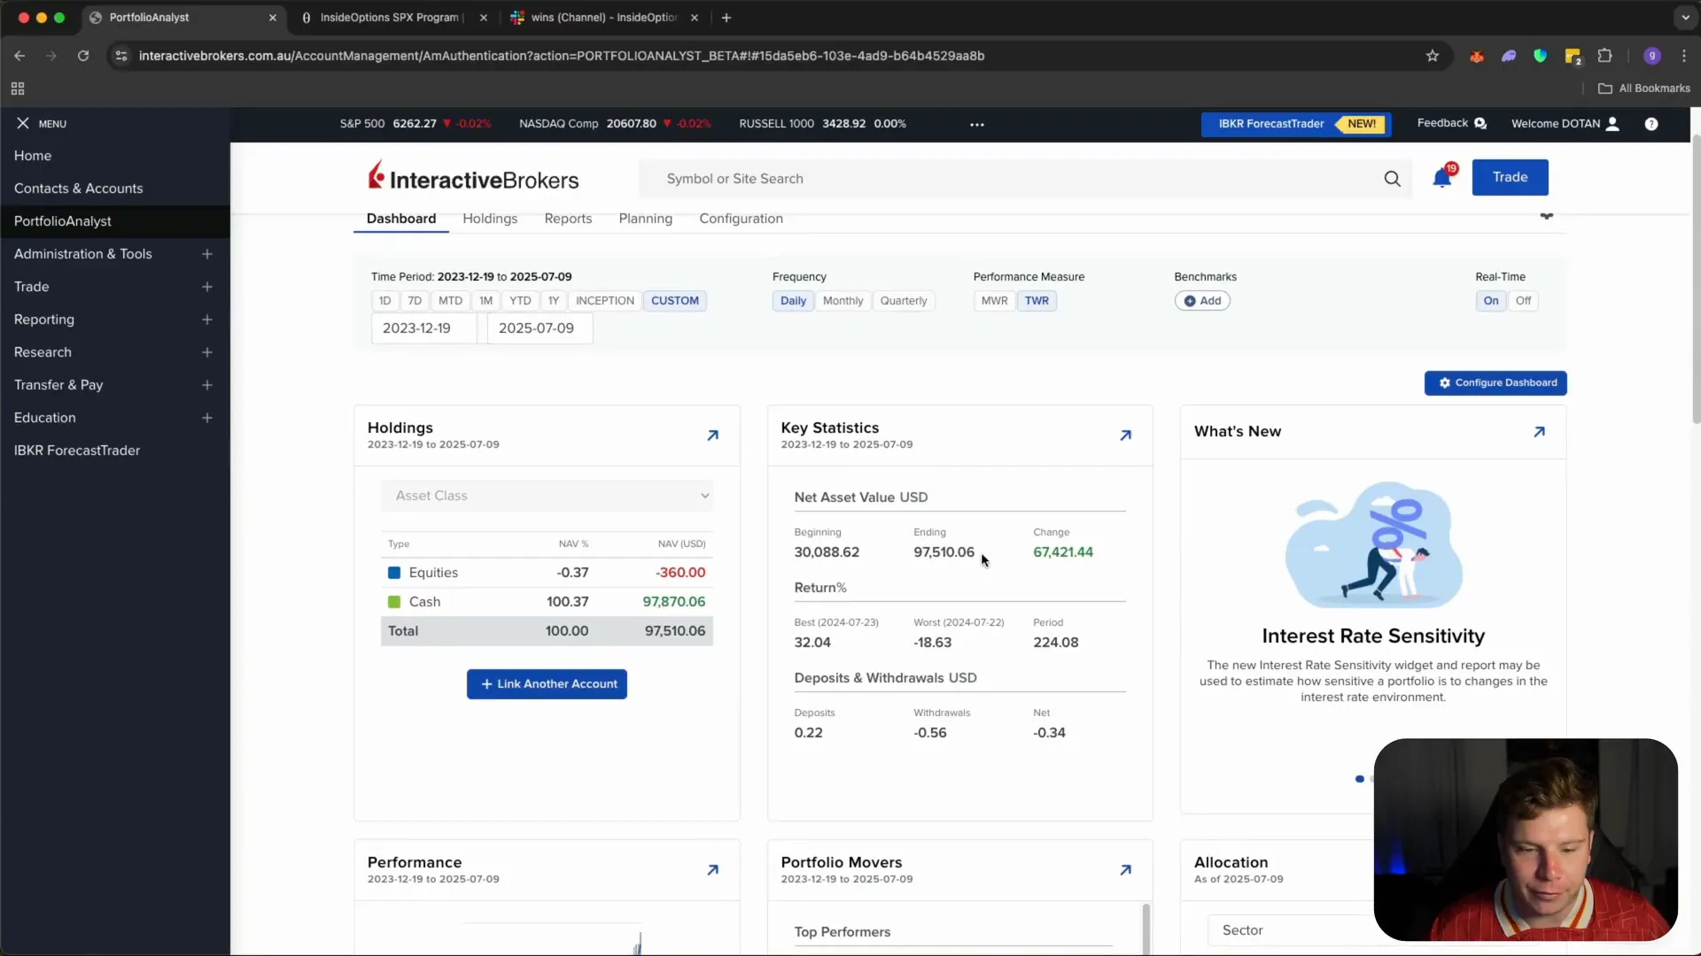Select YTD time period
The image size is (1701, 956).
coord(520,301)
